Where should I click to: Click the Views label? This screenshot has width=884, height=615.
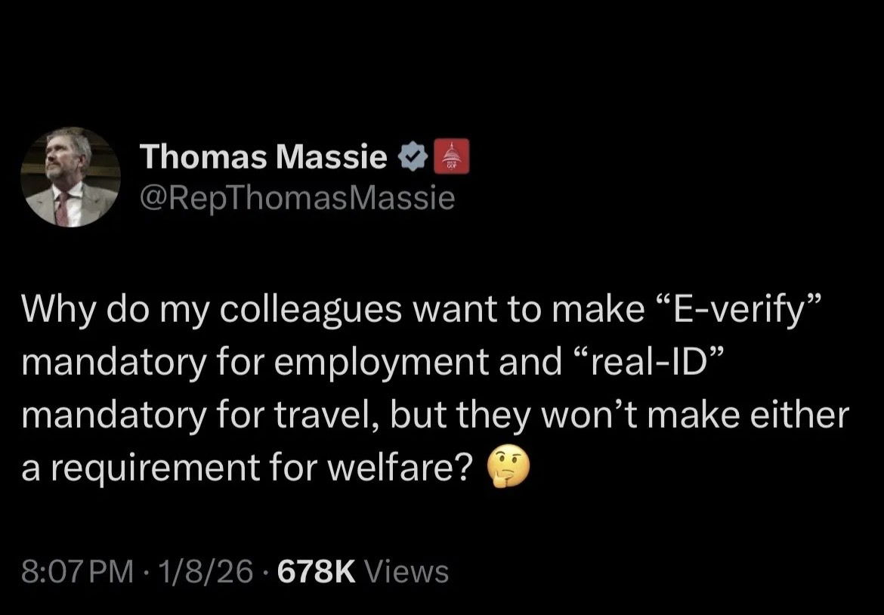406,571
